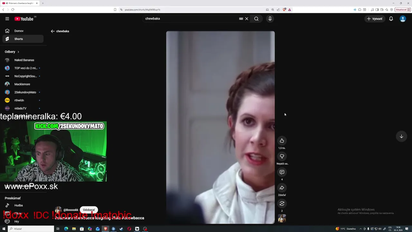412x232 pixels.
Task: Open Brave VPN shield icon
Action: [391, 10]
